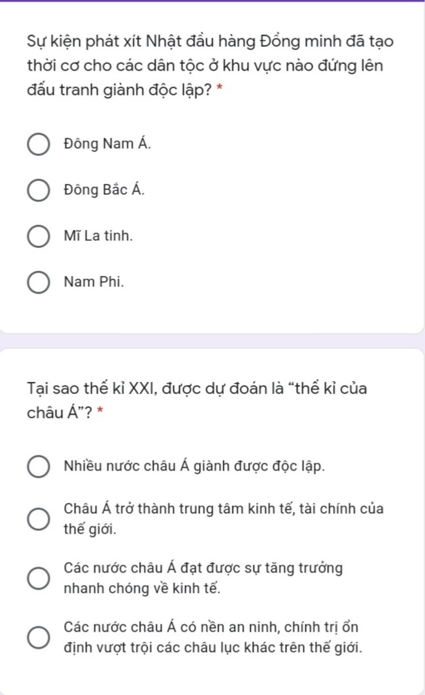Click the red required asterisk after 'châu Á"?'
Image resolution: width=425 pixels, height=695 pixels.
(x=100, y=411)
